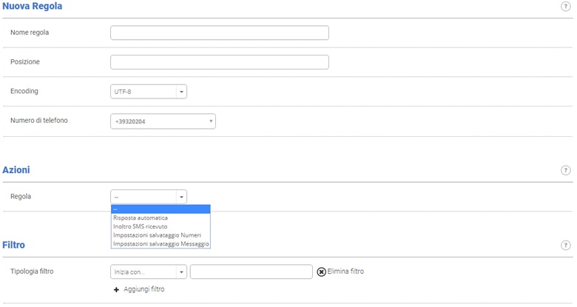The image size is (577, 307).
Task: Open help for Nuova Regola section
Action: pyautogui.click(x=566, y=6)
